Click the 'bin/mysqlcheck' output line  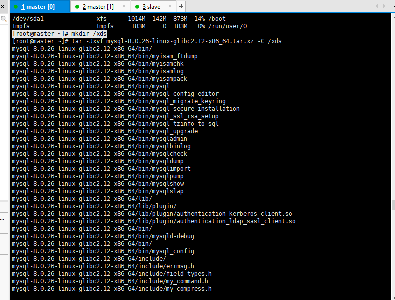pos(100,154)
